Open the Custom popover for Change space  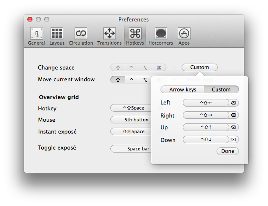click(199, 67)
